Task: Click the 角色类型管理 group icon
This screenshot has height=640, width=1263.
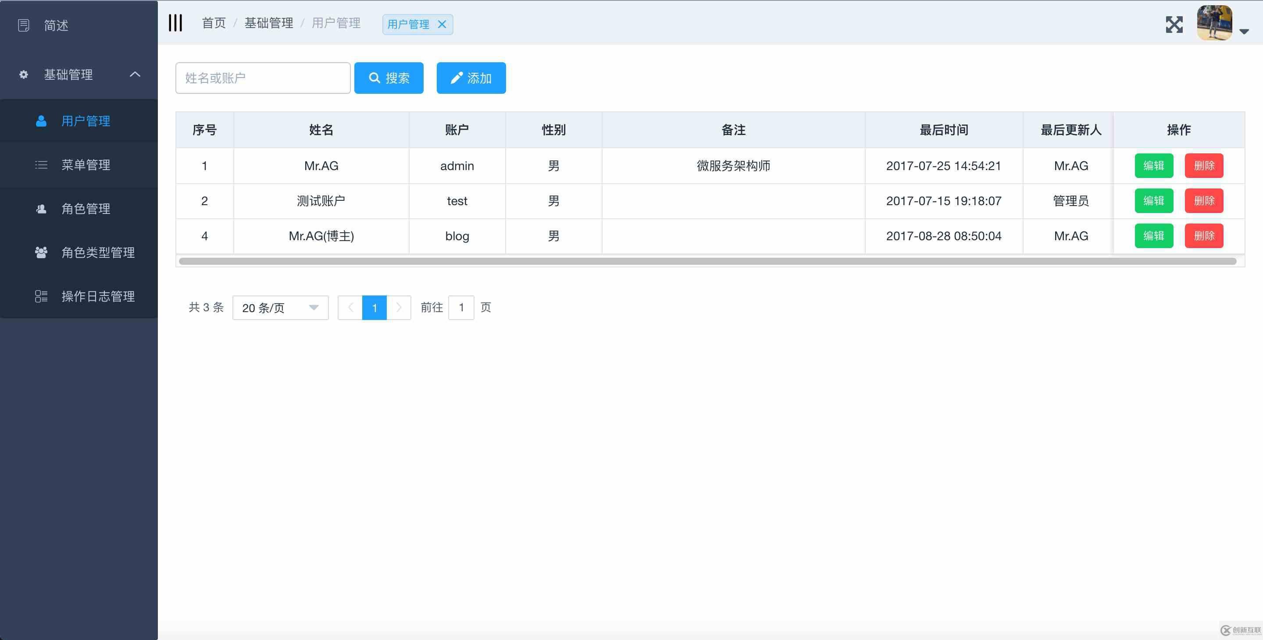Action: tap(41, 252)
